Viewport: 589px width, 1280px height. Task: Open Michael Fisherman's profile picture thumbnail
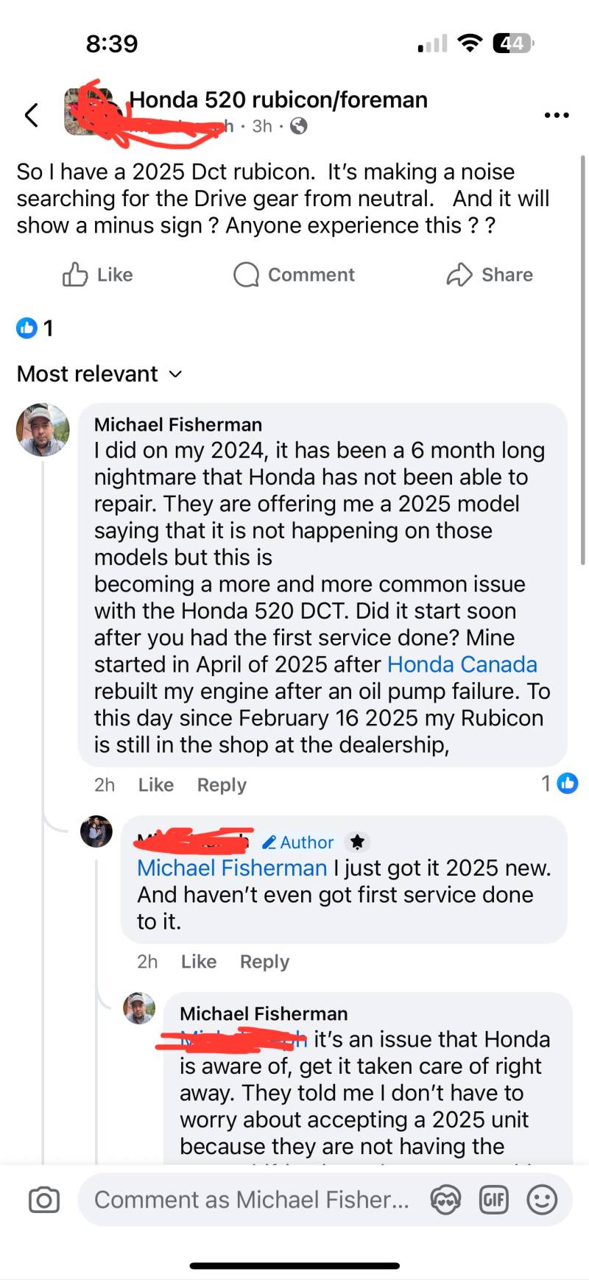tap(43, 429)
